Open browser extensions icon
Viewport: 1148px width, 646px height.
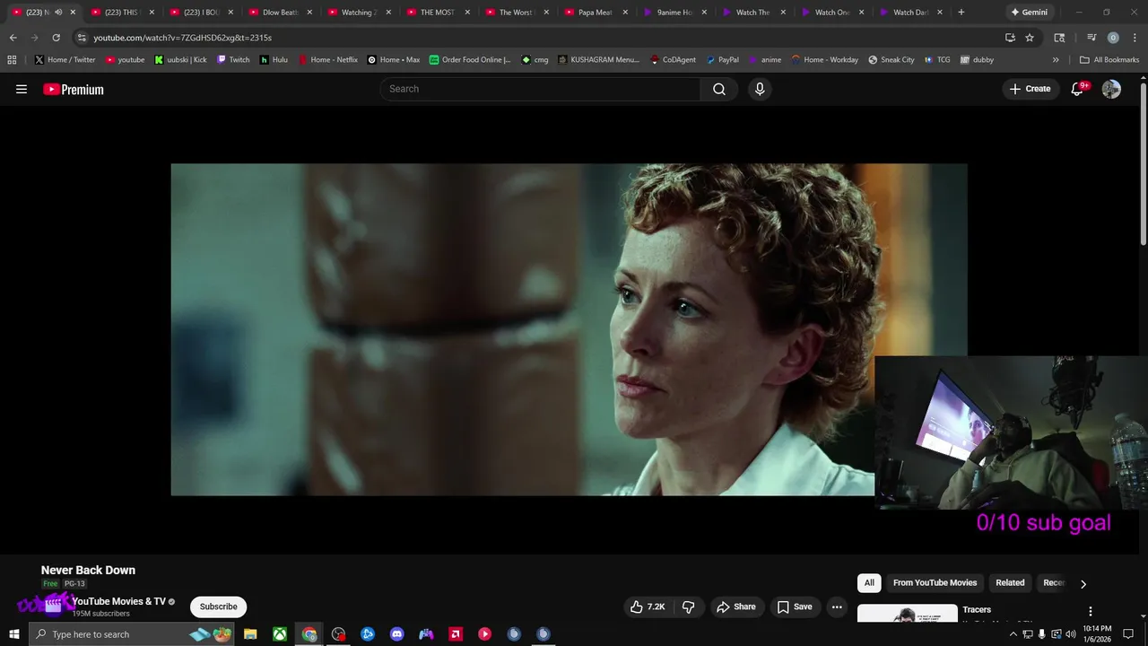(1059, 38)
